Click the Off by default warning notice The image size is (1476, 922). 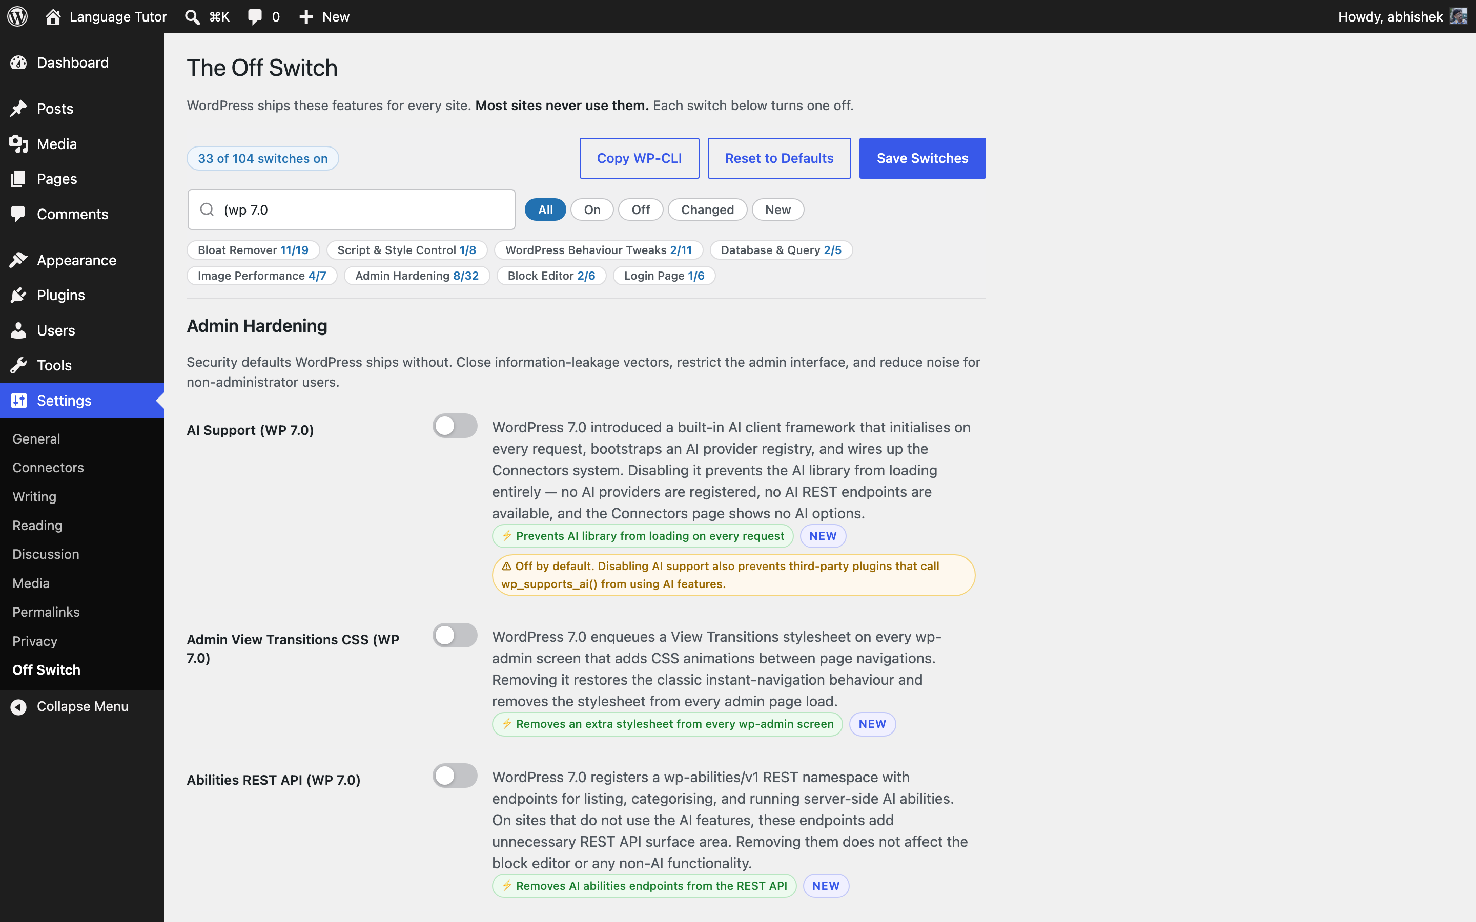coord(734,575)
